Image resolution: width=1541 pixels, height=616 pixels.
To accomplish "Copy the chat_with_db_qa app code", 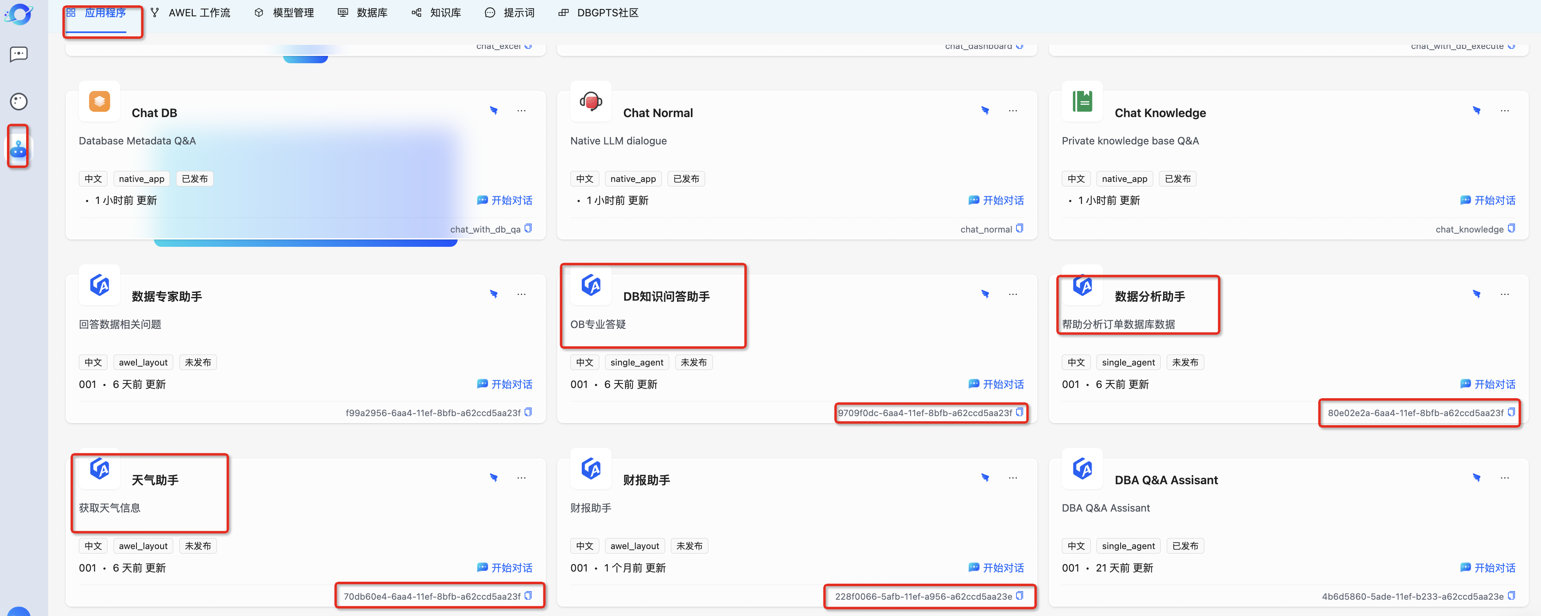I will 528,228.
